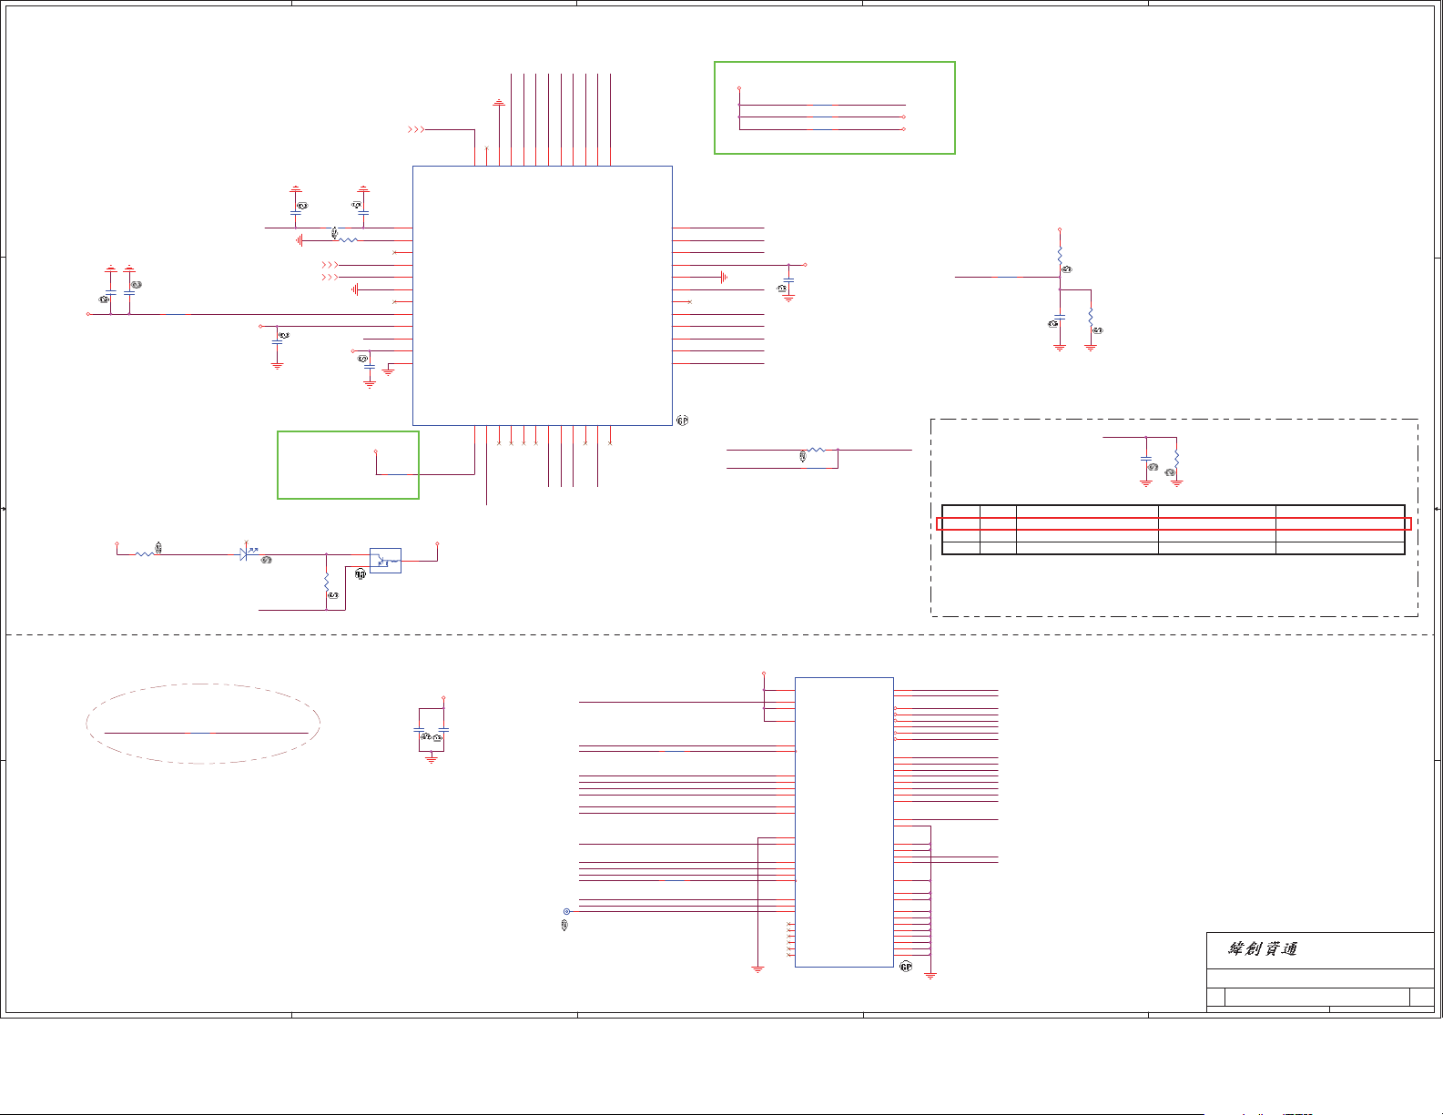This screenshot has width=1443, height=1115.
Task: Click the series resistor left of the LED
Action: pos(144,553)
